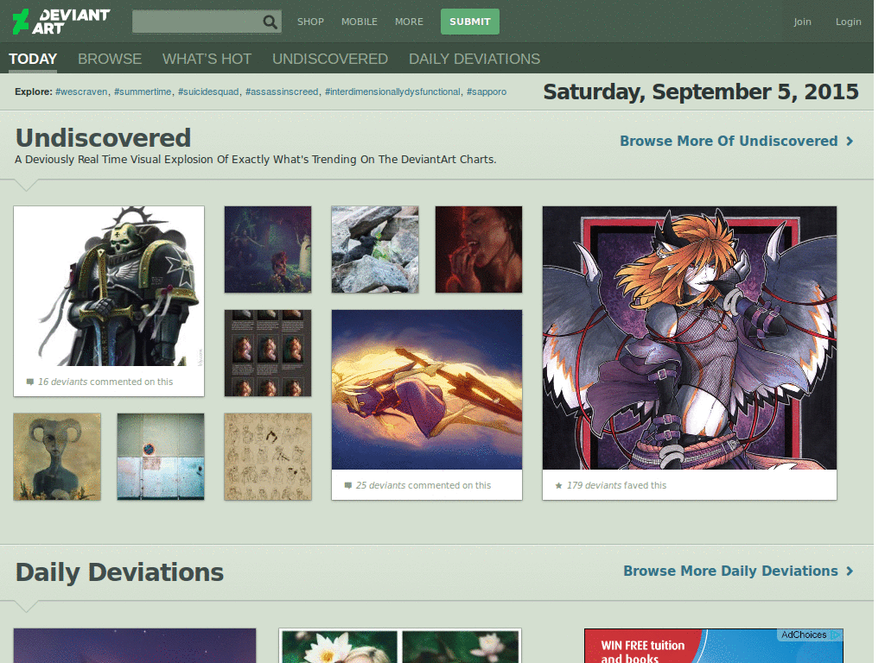Click the arrow after Browse More Daily Deviations
The image size is (885, 663).
(850, 571)
